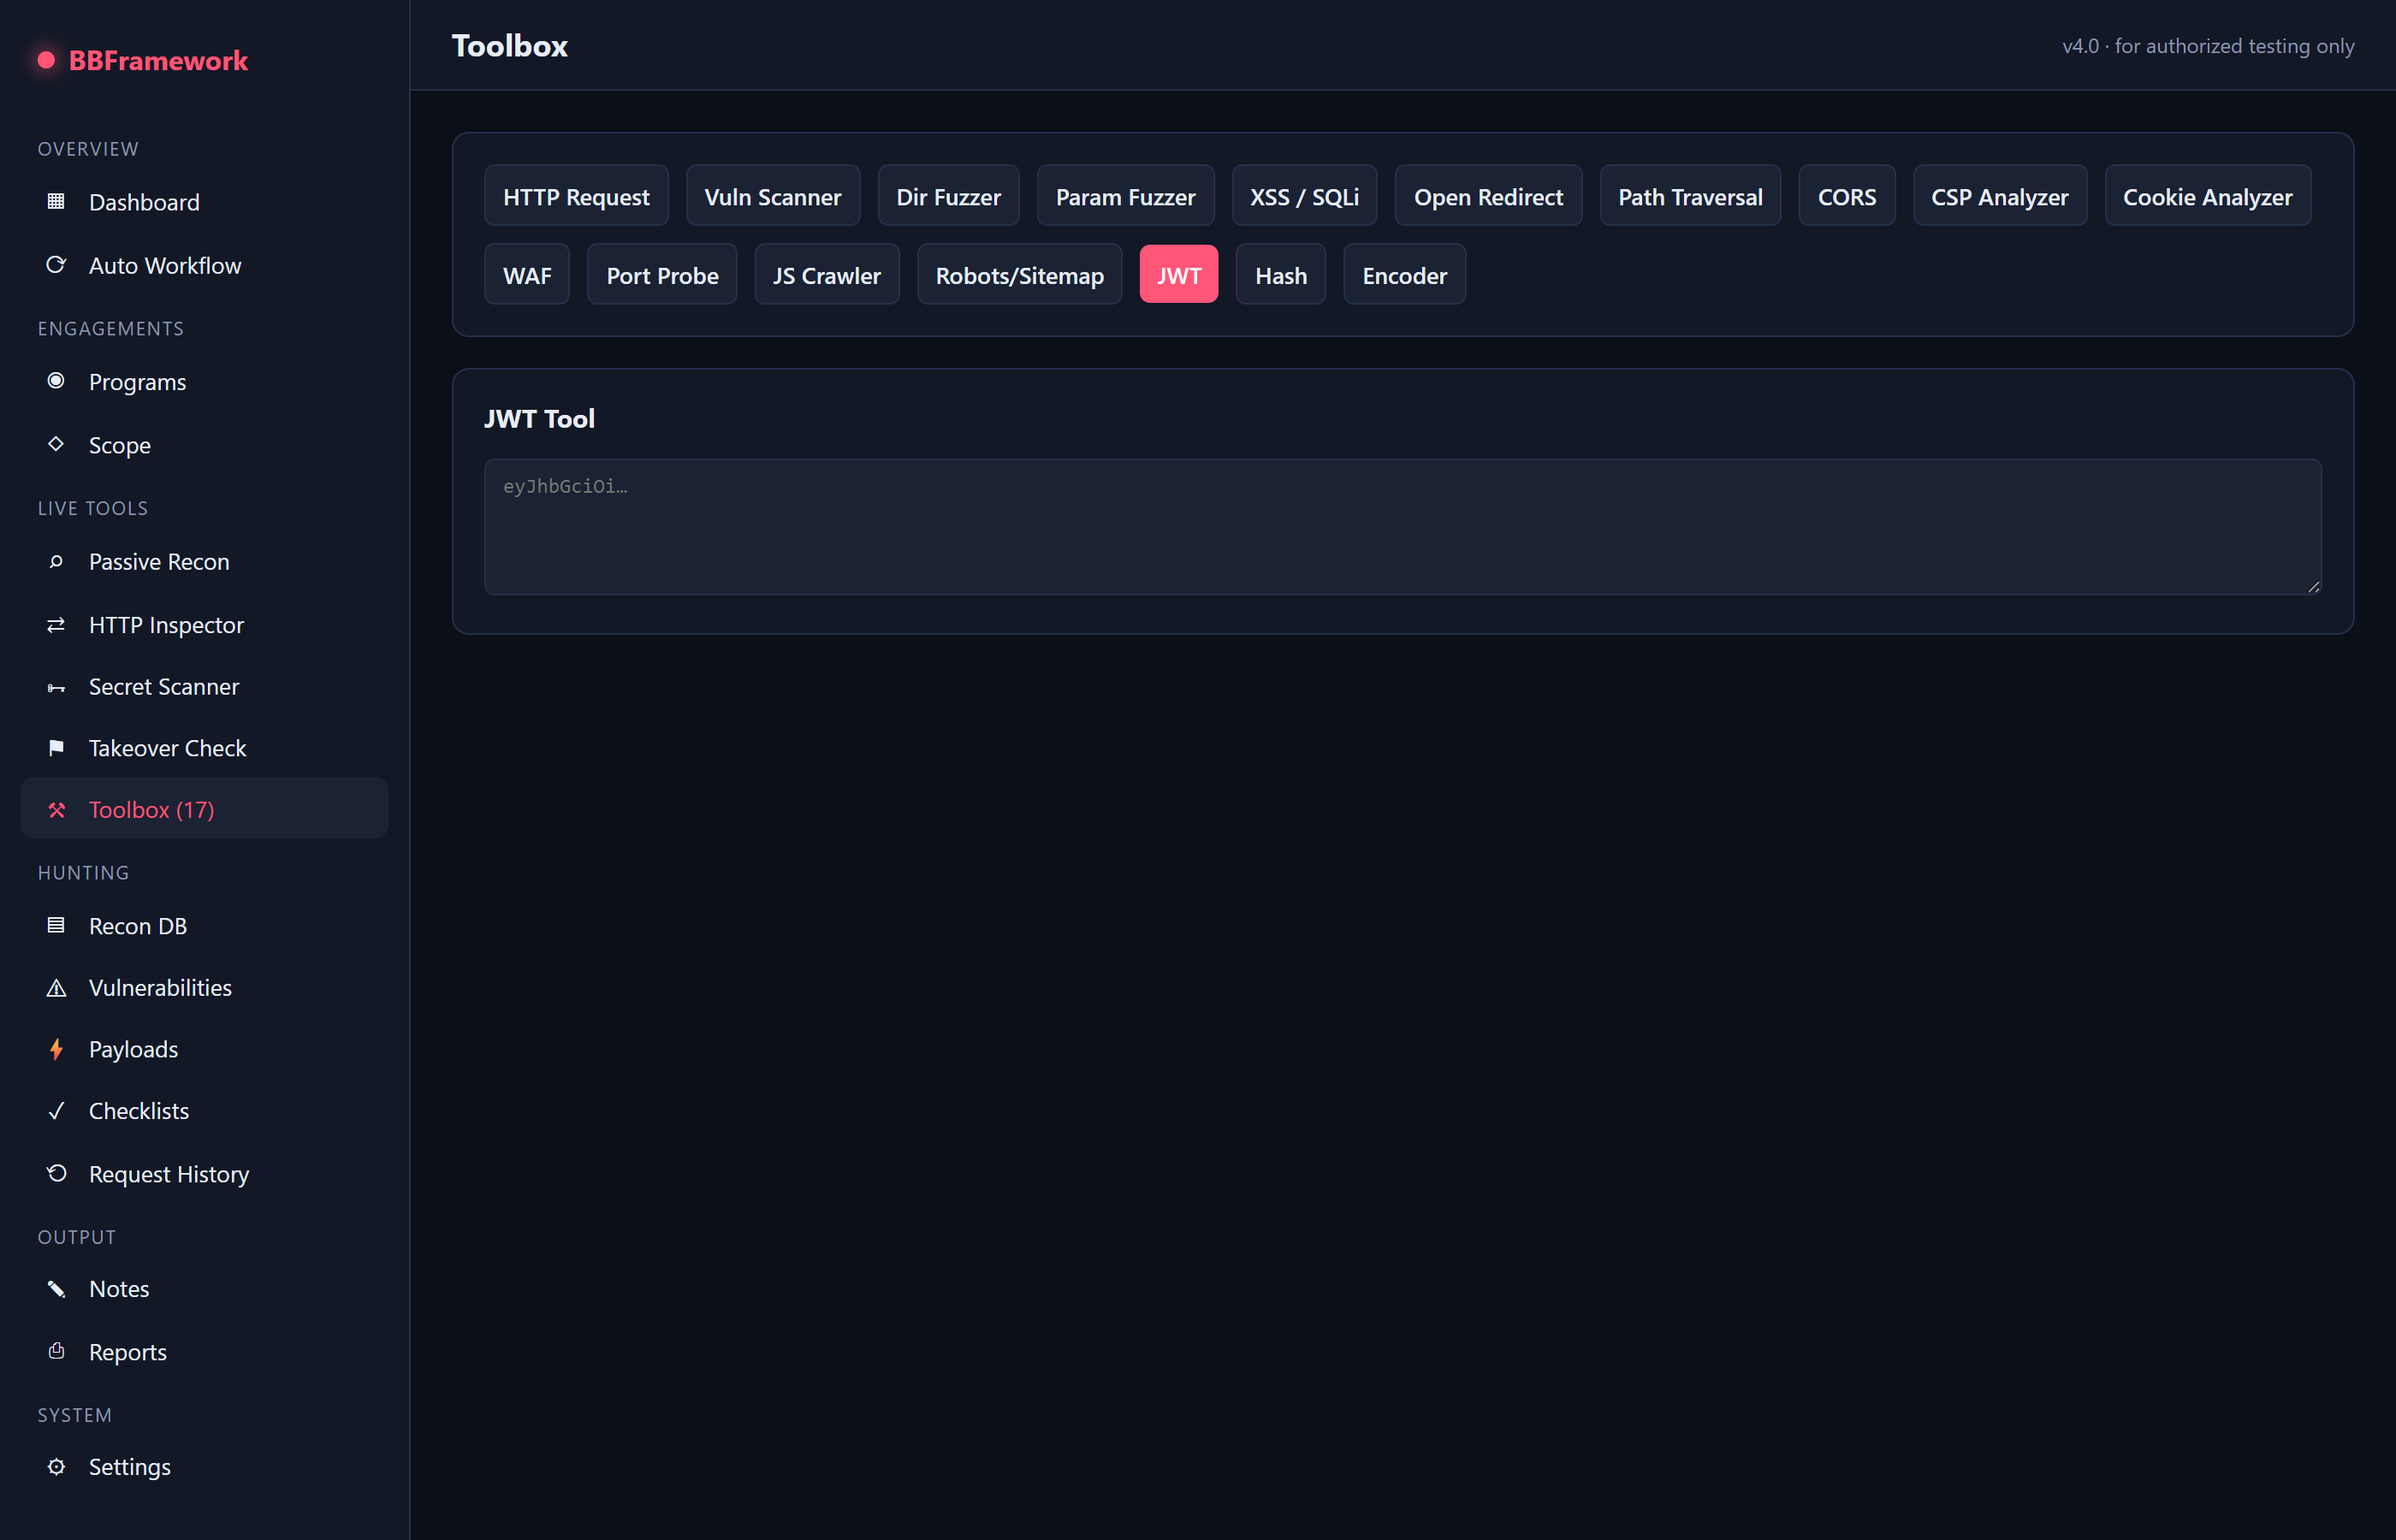Open Request History
This screenshot has width=2396, height=1540.
pyautogui.click(x=204, y=1173)
